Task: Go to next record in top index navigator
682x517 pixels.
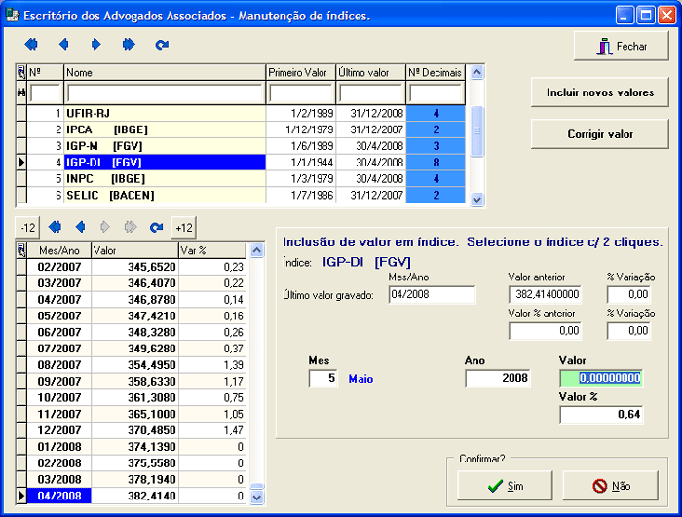Action: click(96, 45)
